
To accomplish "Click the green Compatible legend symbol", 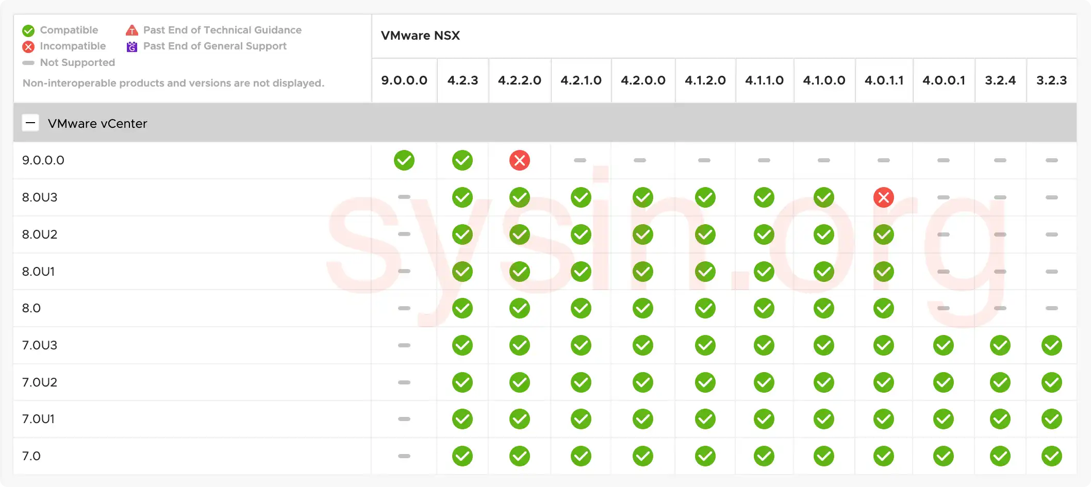I will coord(28,30).
